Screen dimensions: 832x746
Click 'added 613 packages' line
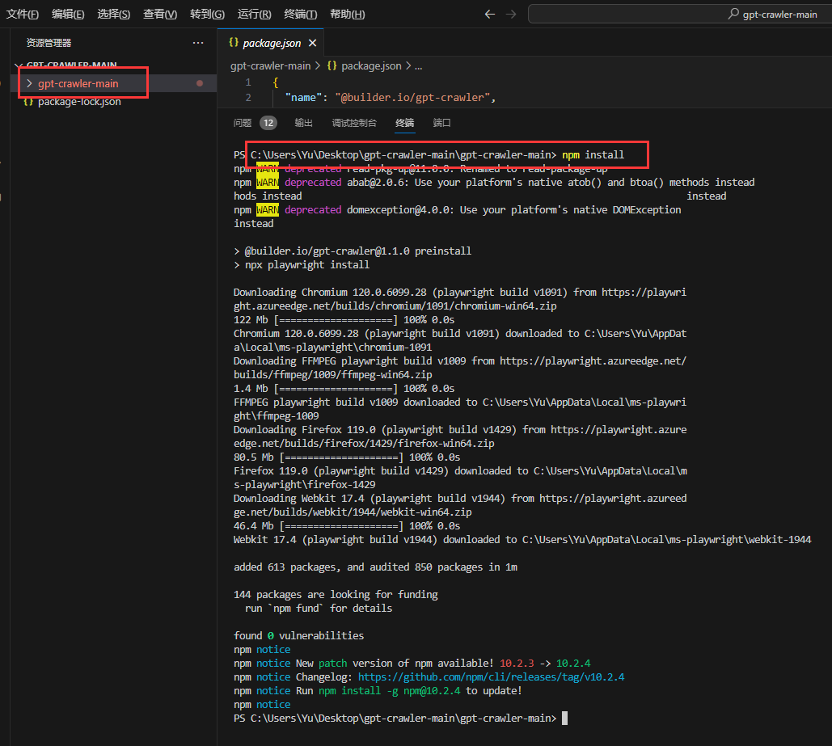point(375,567)
